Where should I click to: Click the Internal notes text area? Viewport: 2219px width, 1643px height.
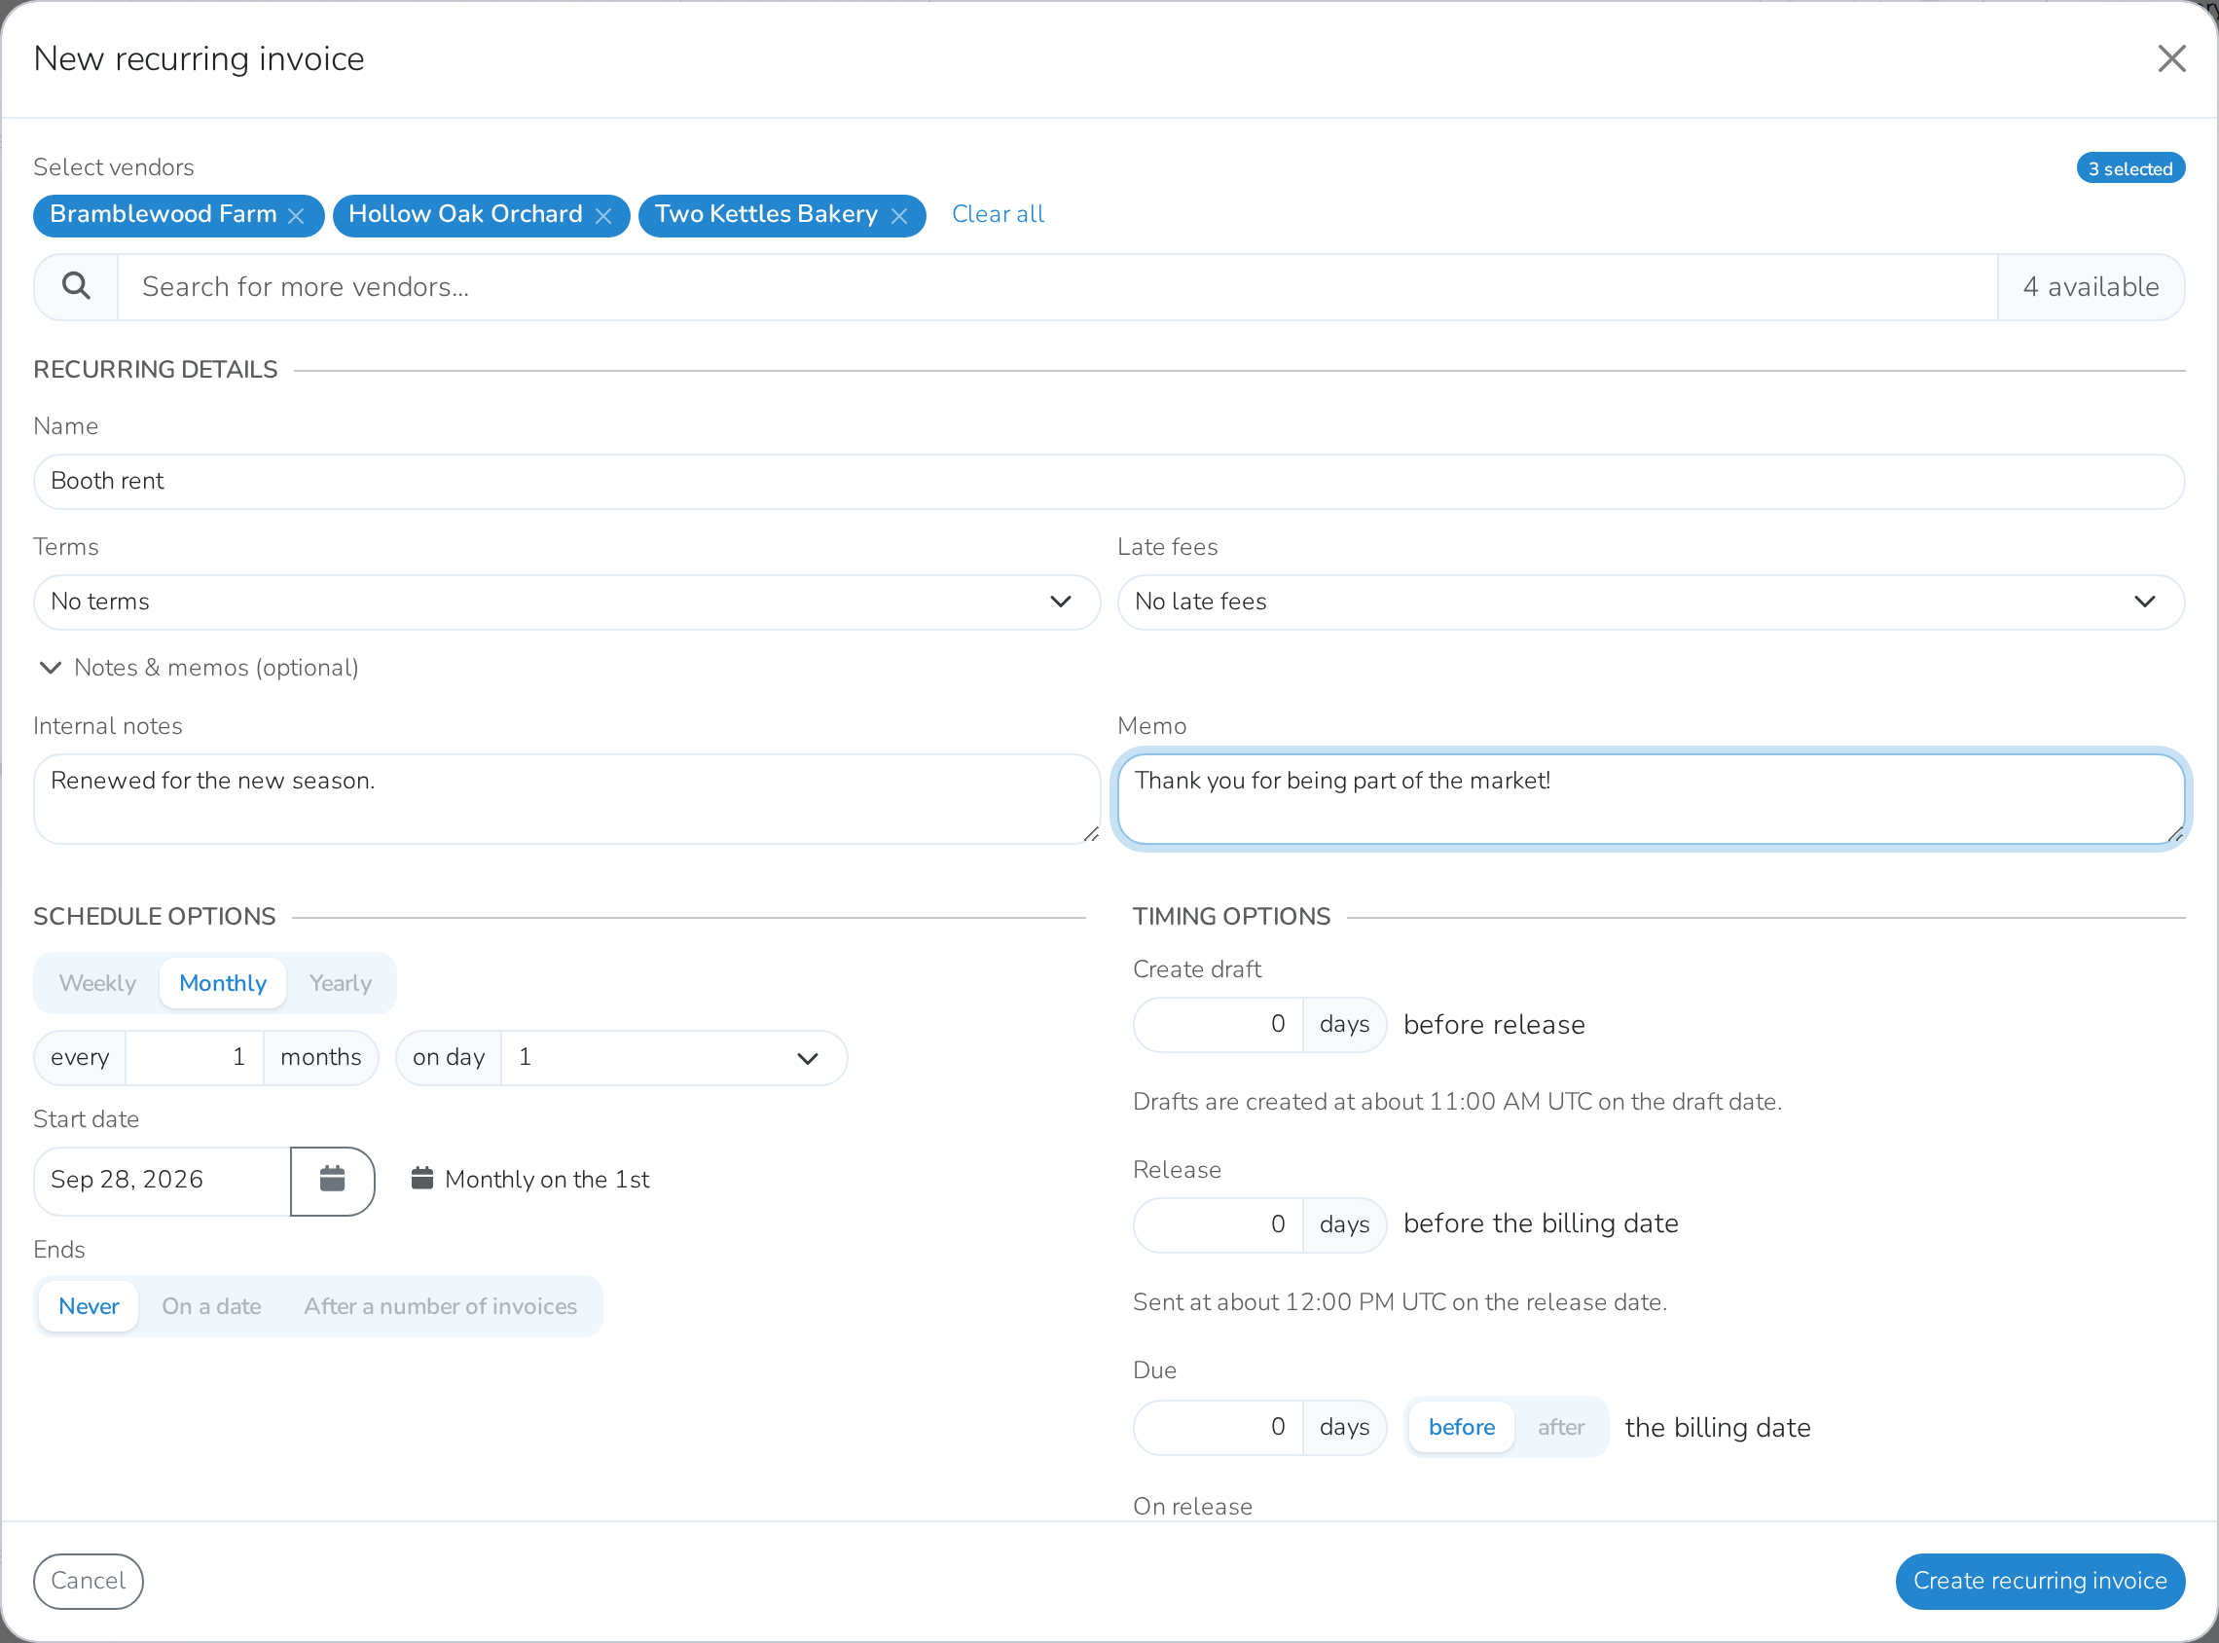point(566,798)
